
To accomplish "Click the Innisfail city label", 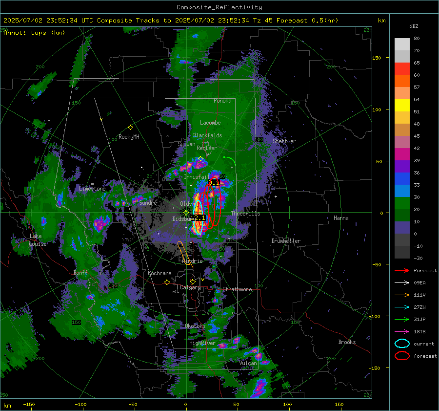I will pyautogui.click(x=197, y=177).
